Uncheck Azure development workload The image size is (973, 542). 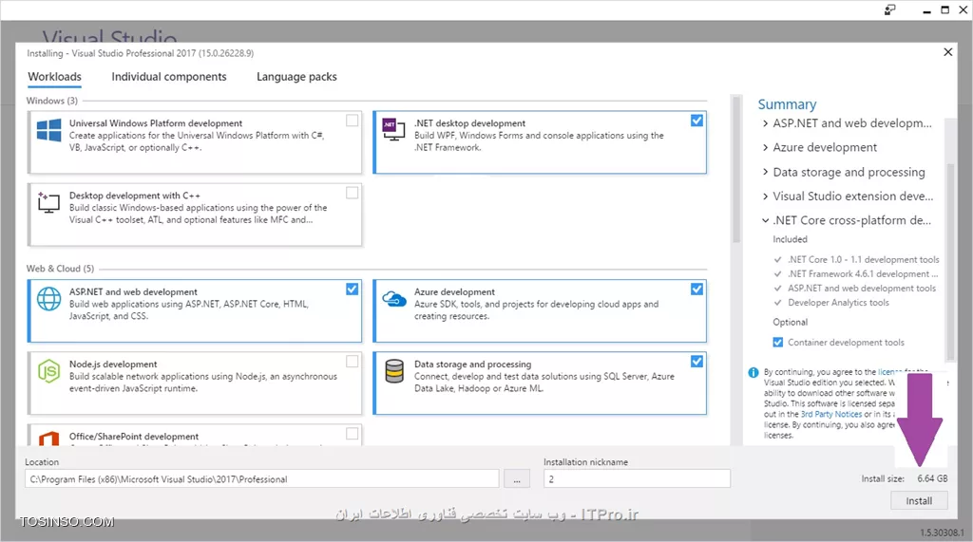coord(696,289)
